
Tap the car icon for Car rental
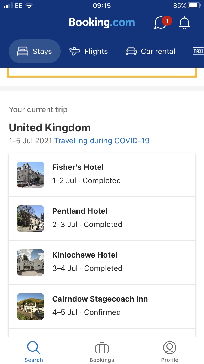(131, 51)
